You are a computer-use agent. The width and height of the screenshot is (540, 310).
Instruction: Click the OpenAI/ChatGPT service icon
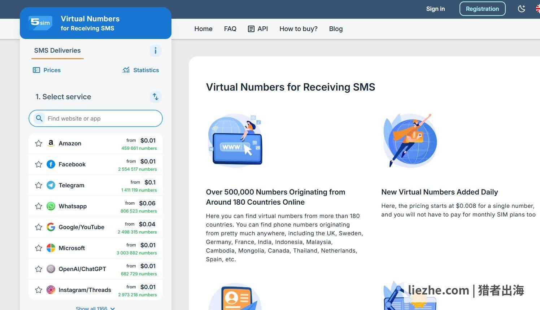point(51,269)
